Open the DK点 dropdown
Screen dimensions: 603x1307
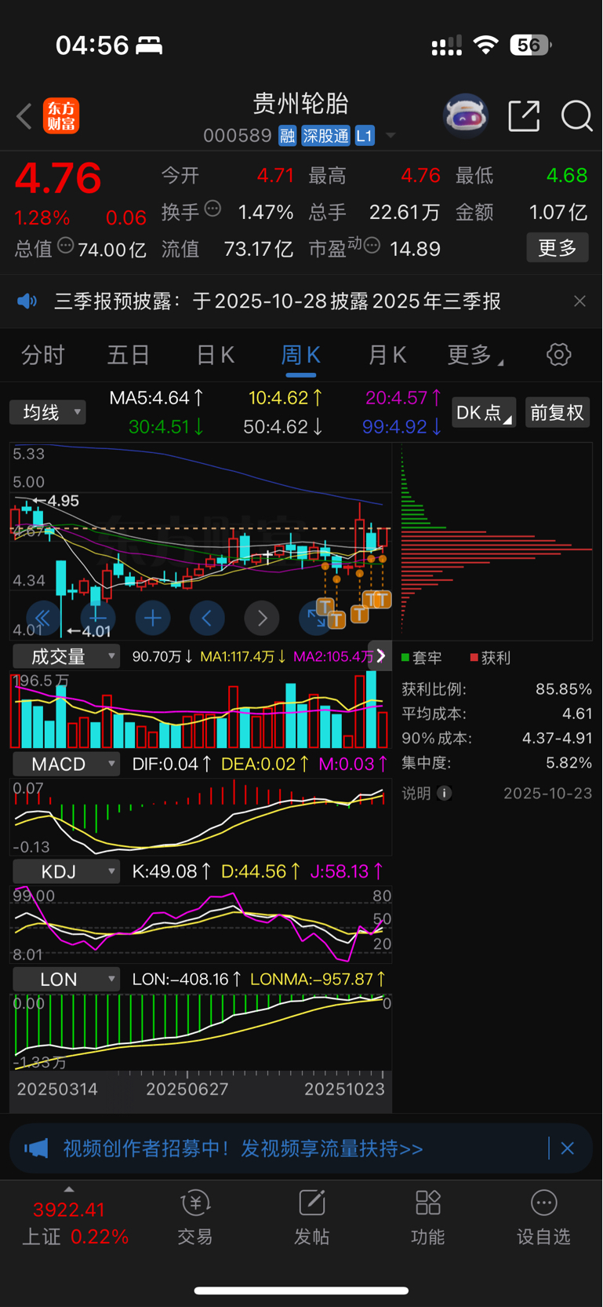point(484,412)
